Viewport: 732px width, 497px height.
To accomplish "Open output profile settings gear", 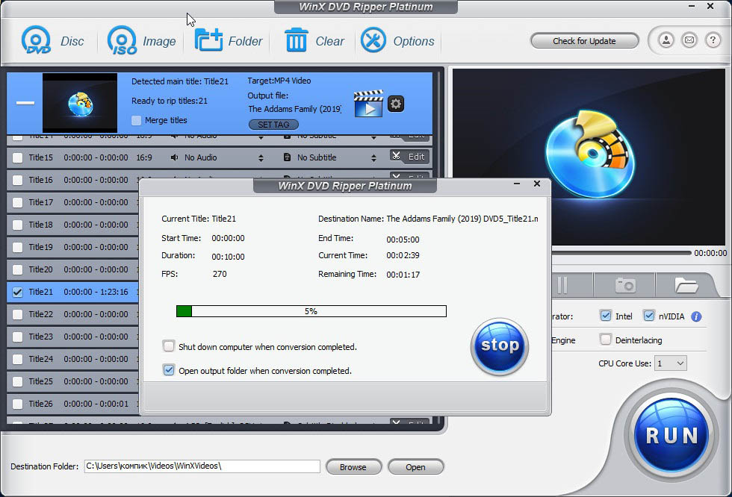I will (x=396, y=104).
